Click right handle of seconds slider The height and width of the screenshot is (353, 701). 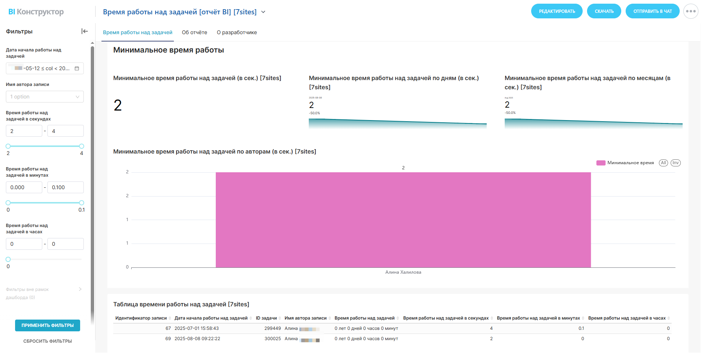coord(82,146)
